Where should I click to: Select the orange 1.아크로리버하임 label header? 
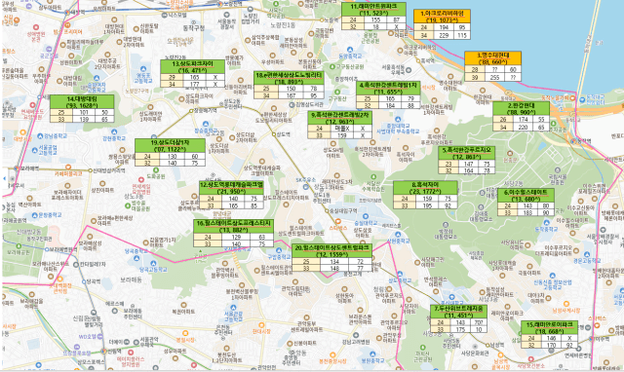(x=442, y=17)
